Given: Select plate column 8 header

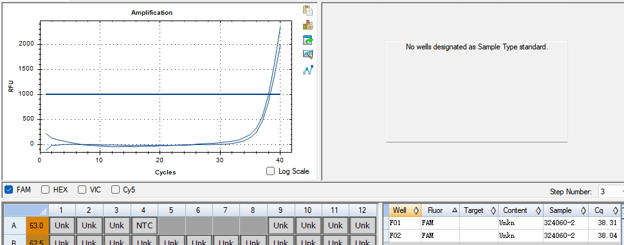Looking at the screenshot, I should [x=253, y=210].
